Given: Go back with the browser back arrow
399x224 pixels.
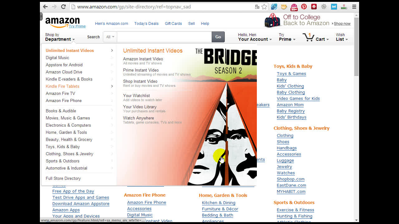Looking at the screenshot, I should 46,7.
